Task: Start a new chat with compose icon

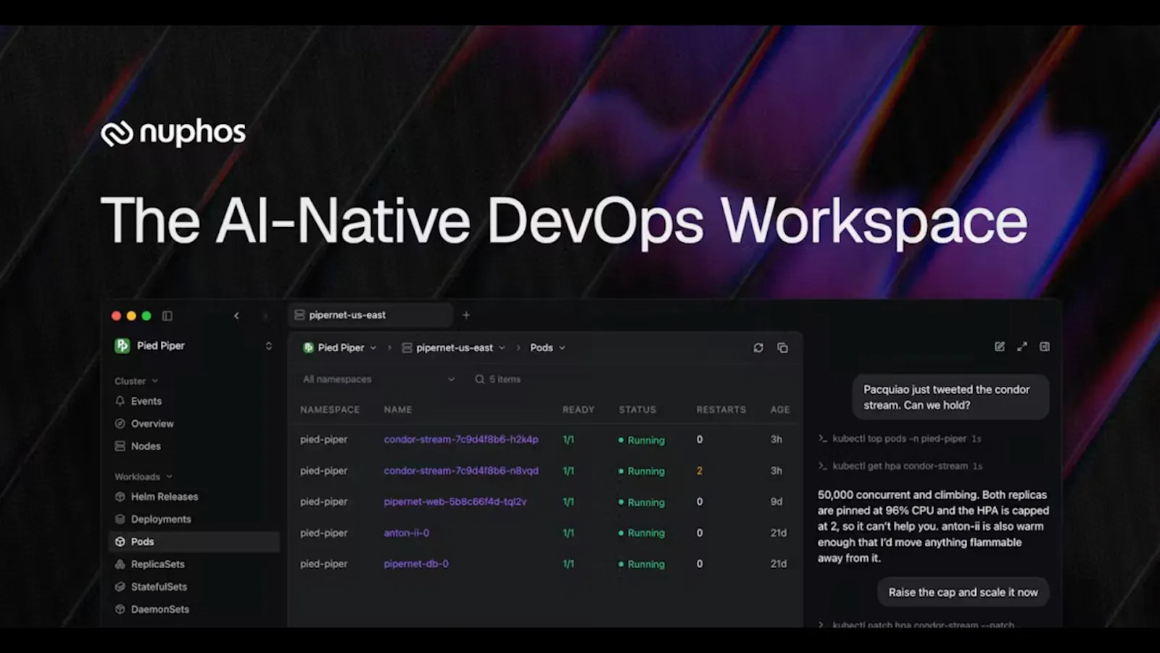Action: click(x=1000, y=347)
